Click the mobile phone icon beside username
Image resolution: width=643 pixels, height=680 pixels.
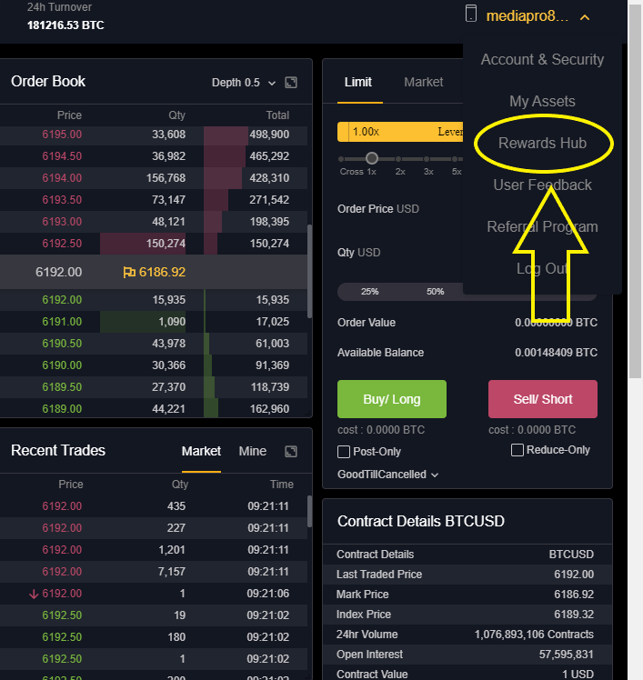[470, 15]
